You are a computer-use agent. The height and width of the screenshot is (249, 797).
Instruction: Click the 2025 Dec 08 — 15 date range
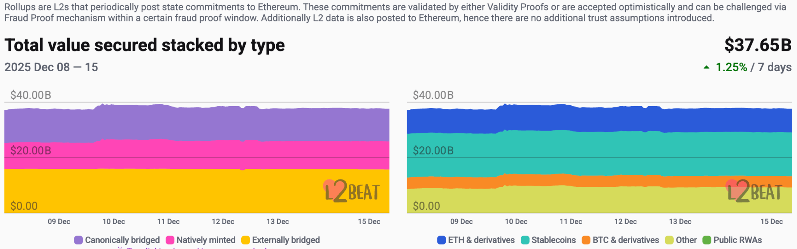[51, 67]
